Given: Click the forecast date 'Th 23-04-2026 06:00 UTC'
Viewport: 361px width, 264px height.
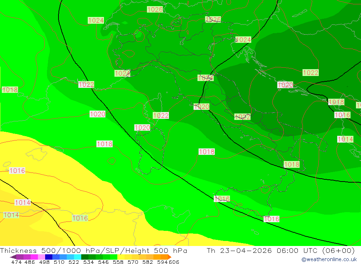Looking at the screenshot, I should 262,250.
